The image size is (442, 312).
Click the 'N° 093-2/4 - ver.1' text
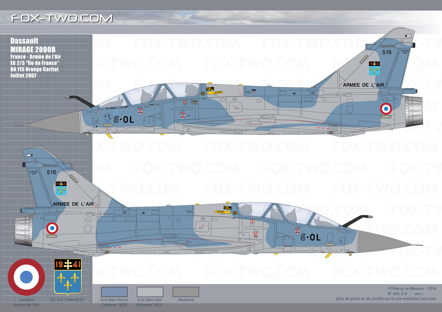(405, 294)
